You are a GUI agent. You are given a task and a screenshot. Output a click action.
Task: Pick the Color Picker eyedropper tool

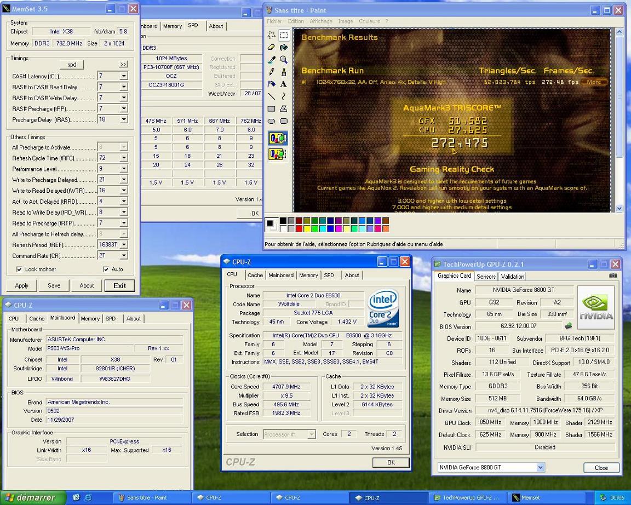(272, 60)
